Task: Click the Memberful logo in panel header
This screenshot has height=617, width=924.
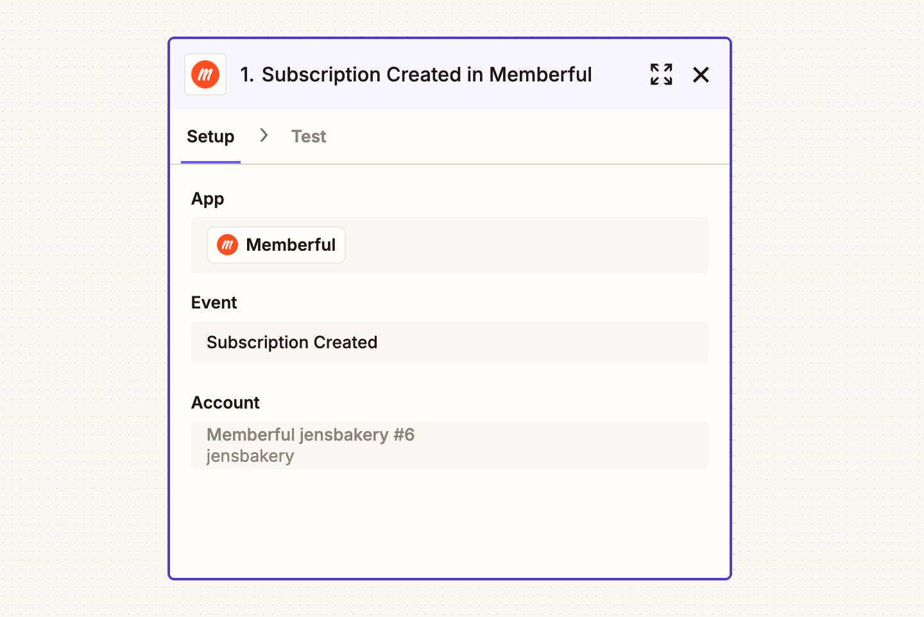Action: click(x=205, y=74)
